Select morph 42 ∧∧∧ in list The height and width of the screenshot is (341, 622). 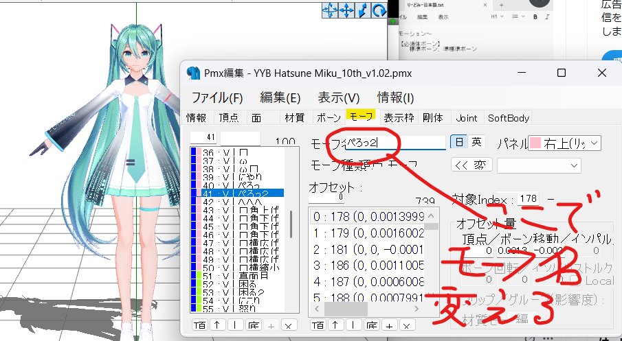point(237,202)
